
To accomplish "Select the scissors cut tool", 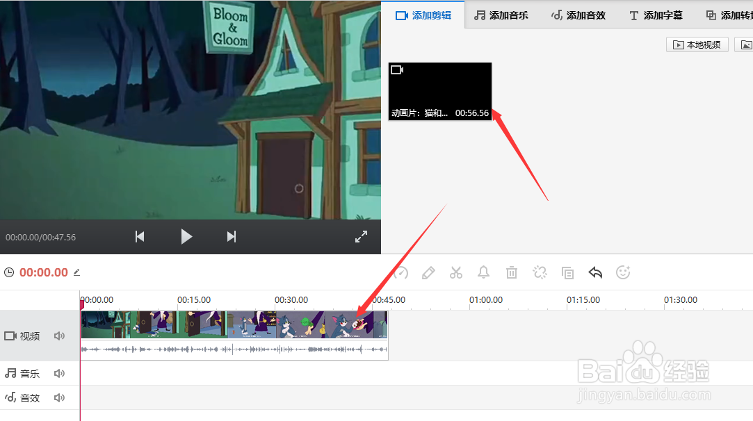I will (455, 272).
